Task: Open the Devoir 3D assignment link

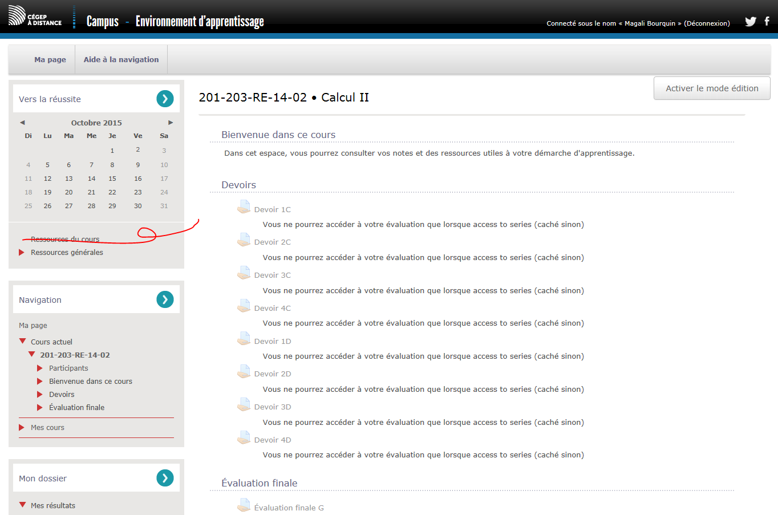Action: tap(272, 407)
